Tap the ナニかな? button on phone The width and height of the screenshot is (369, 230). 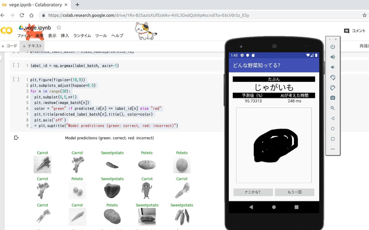253,192
